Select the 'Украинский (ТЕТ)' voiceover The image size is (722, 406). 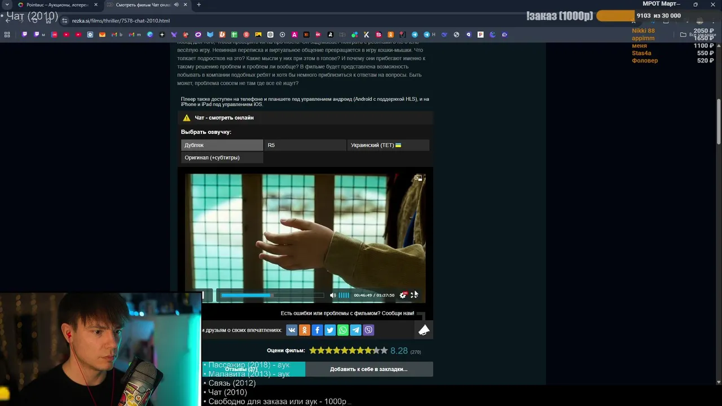388,145
